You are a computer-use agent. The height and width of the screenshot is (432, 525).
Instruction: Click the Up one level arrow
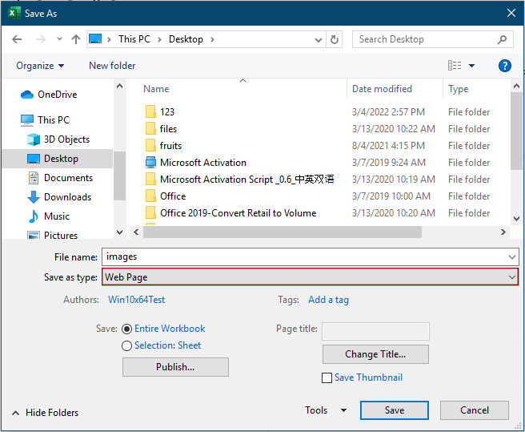pyautogui.click(x=76, y=39)
